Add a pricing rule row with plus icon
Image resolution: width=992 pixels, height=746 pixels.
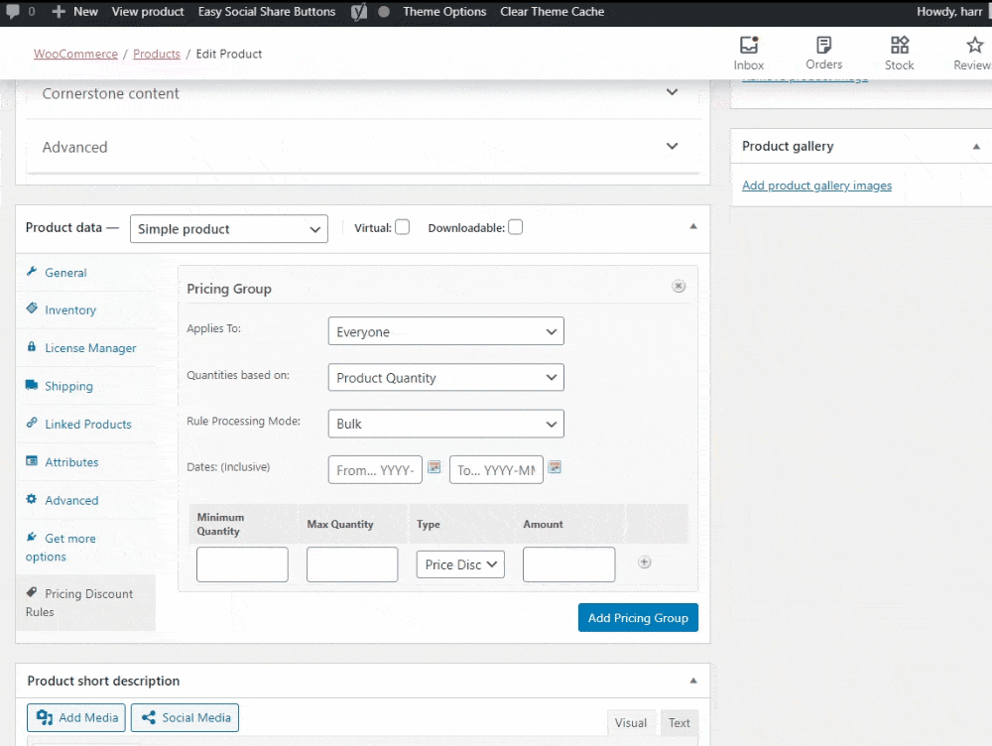644,562
